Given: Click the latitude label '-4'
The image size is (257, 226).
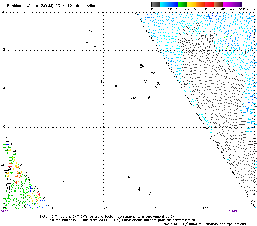Looking at the screenshot, I should (3, 88).
